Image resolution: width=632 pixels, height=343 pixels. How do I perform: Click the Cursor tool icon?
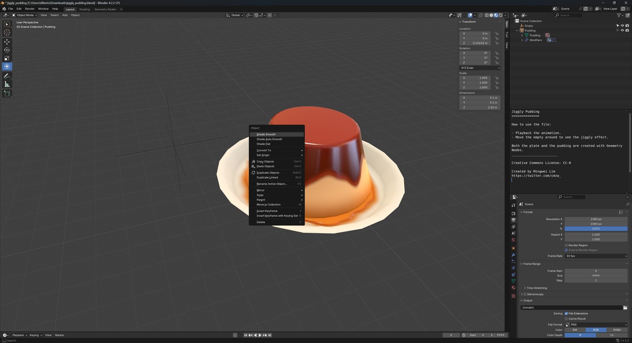pyautogui.click(x=7, y=33)
